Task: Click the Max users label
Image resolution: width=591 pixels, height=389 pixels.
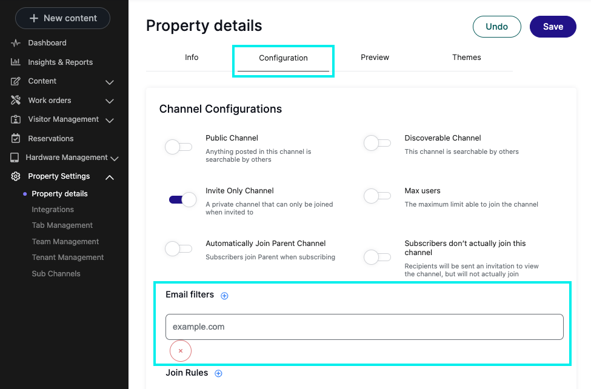Action: click(x=422, y=191)
